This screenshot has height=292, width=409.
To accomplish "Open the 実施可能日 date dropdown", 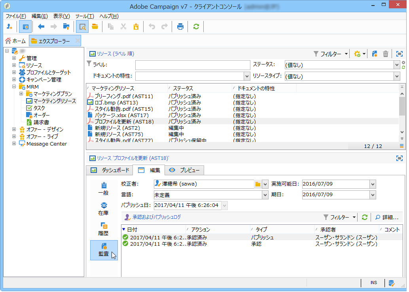I will click(x=373, y=184).
